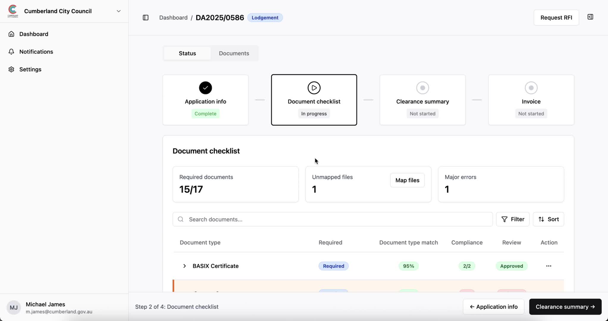
Task: Expand the BASIX Certificate row
Action: pos(184,266)
